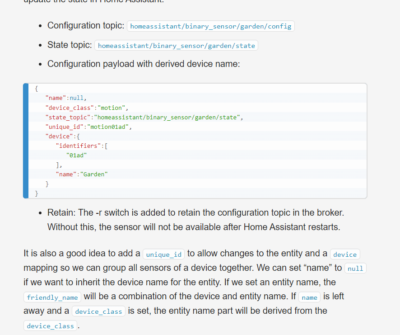Viewport: 400px width, 335px height.
Task: Click the 'Configuration topic:' label
Action: tap(86, 26)
